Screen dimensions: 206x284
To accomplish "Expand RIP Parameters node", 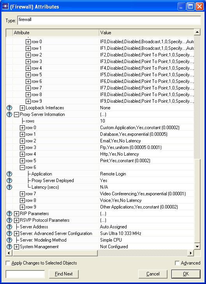I will tap(16, 214).
